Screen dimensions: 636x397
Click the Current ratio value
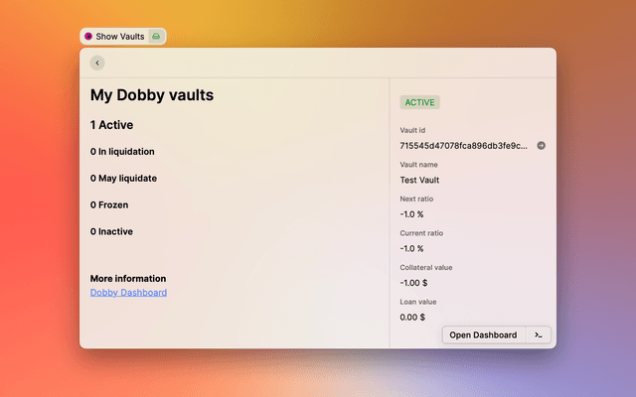(411, 248)
